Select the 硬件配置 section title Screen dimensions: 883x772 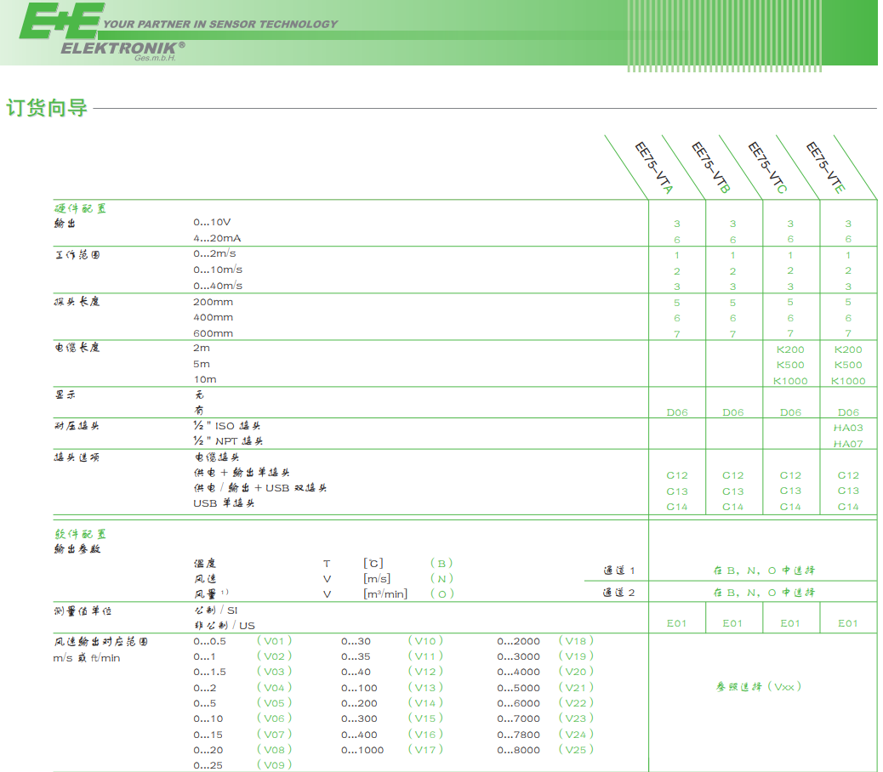80,209
